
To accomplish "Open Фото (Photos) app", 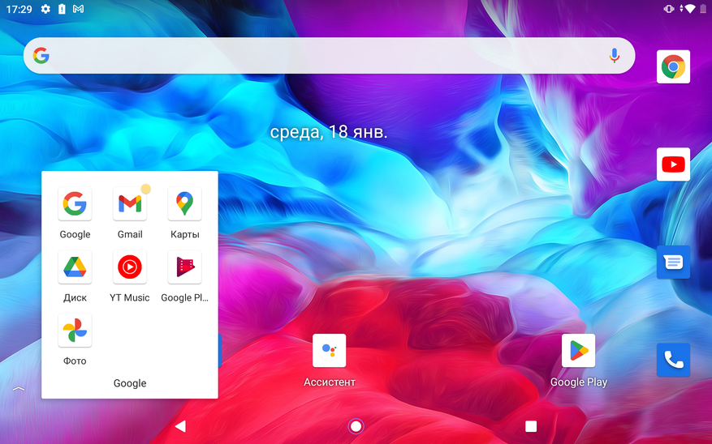I will [x=75, y=331].
